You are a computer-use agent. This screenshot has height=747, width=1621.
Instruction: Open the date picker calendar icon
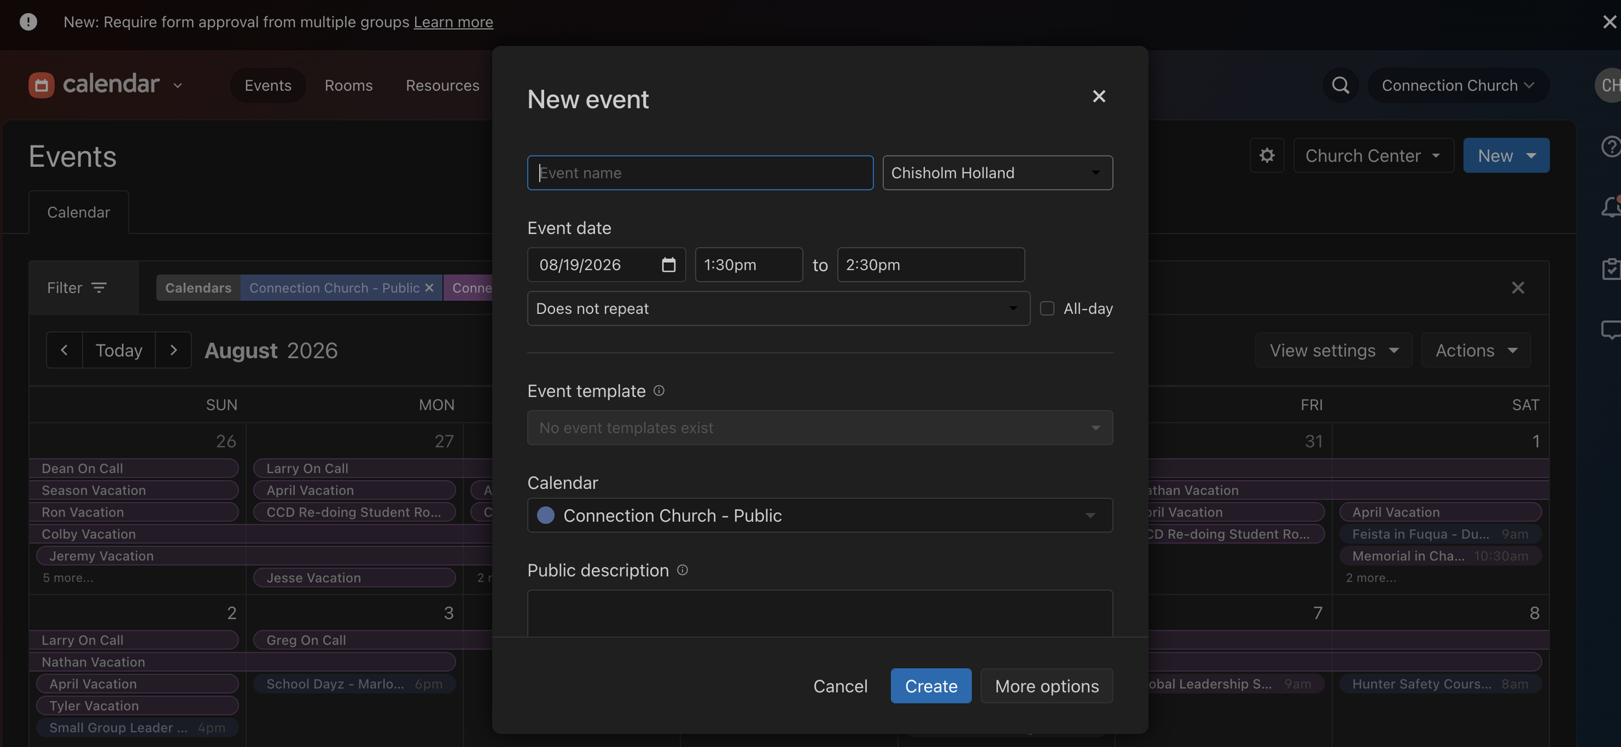click(669, 265)
